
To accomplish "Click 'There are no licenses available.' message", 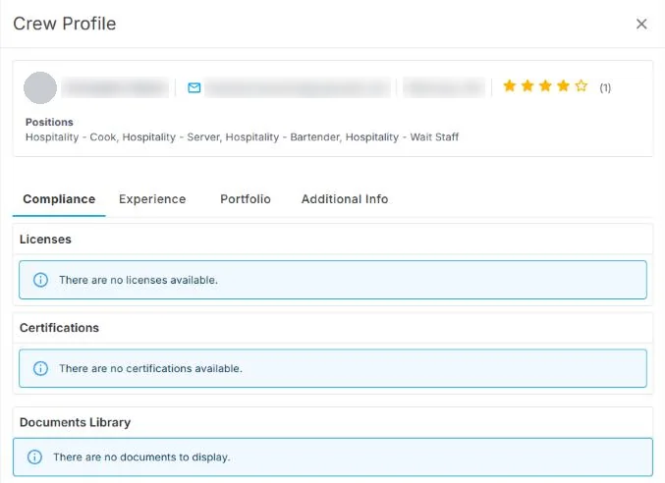I will click(x=139, y=280).
